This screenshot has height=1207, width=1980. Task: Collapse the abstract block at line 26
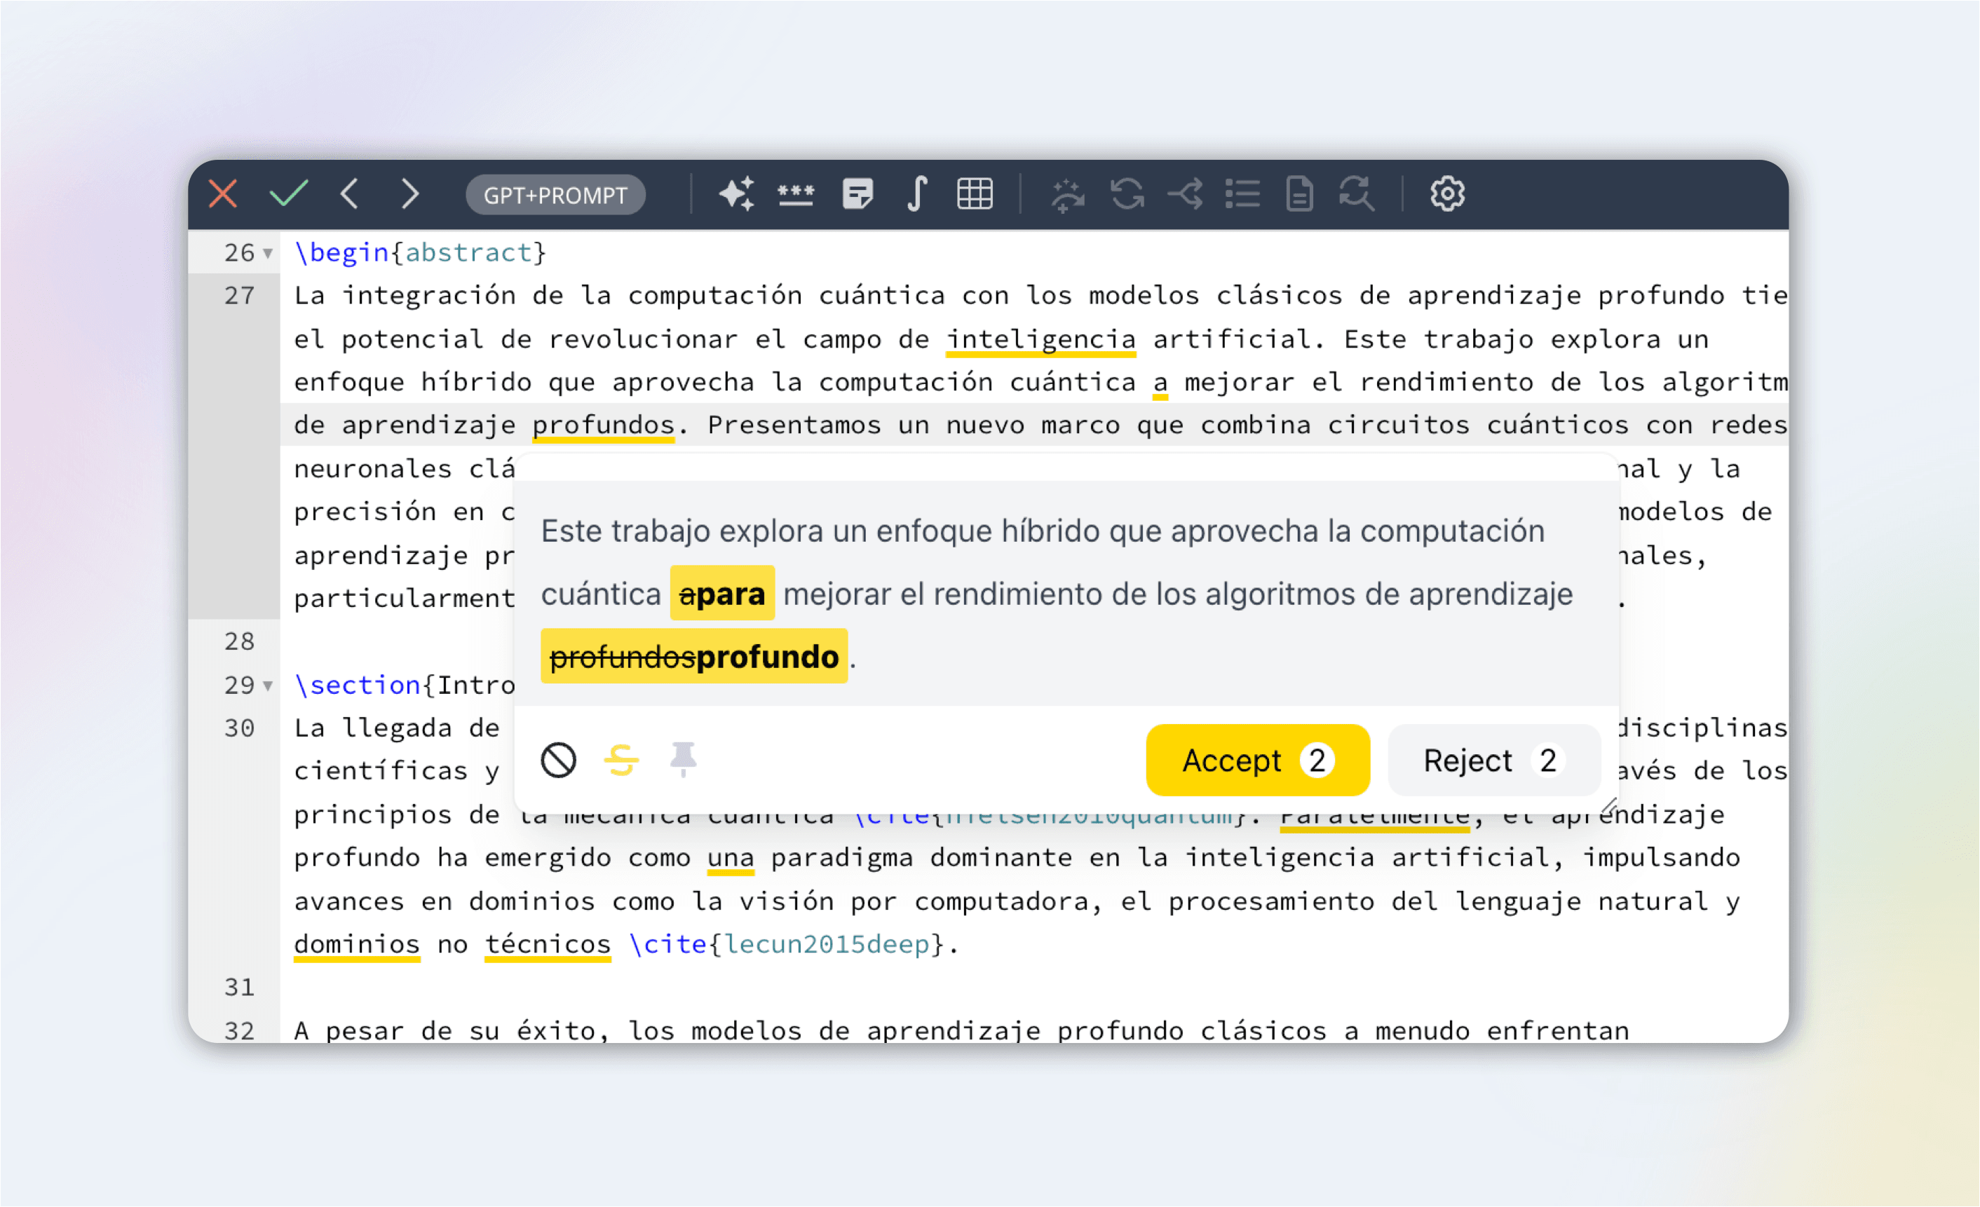coord(269,254)
